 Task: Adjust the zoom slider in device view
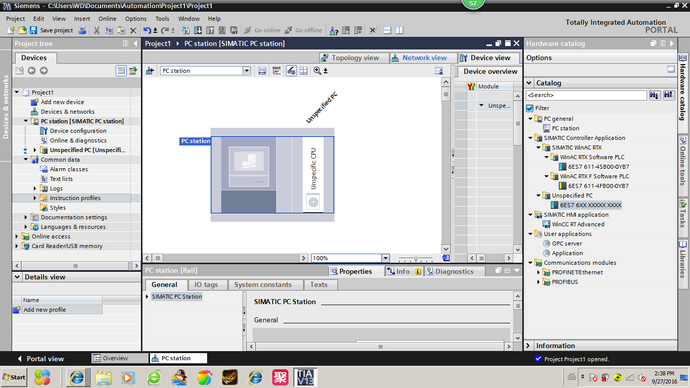tap(415, 258)
